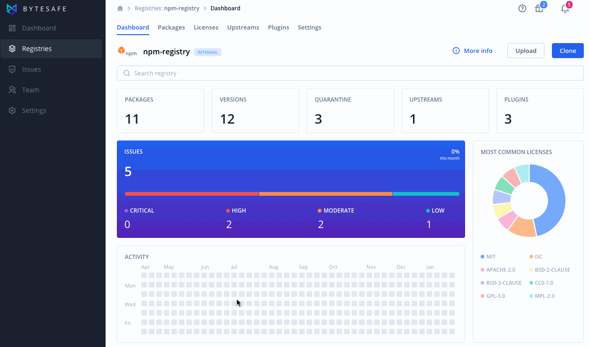Open the help question mark icon
The height and width of the screenshot is (347, 589).
(522, 8)
